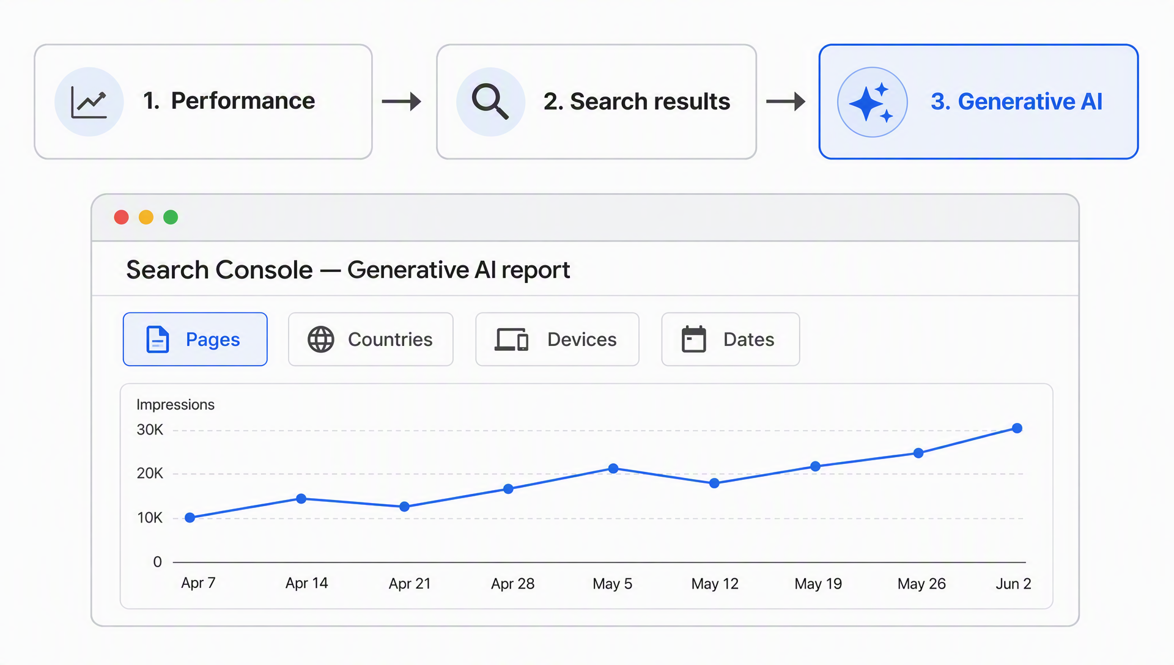Image resolution: width=1174 pixels, height=665 pixels.
Task: Click the May 19 date label
Action: point(818,584)
